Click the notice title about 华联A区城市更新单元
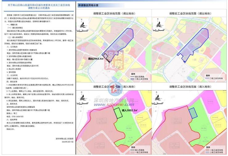Viewport: 228px width, 156px height. click(39, 6)
